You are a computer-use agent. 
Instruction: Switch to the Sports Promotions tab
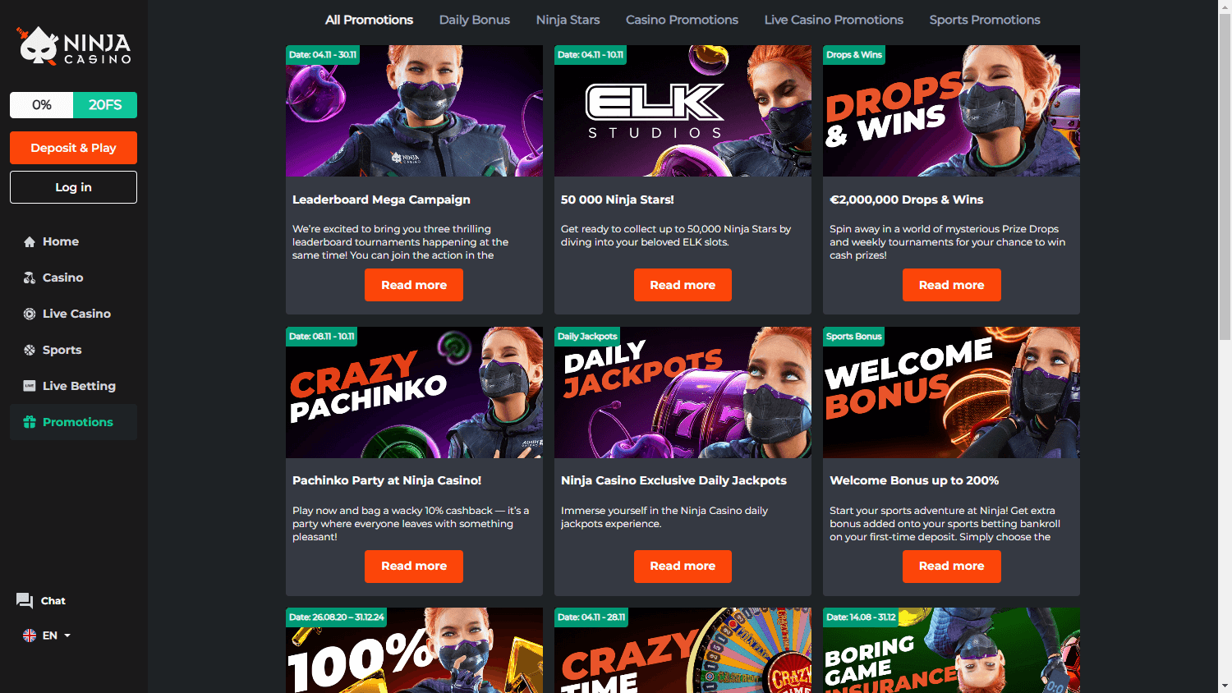coord(985,20)
